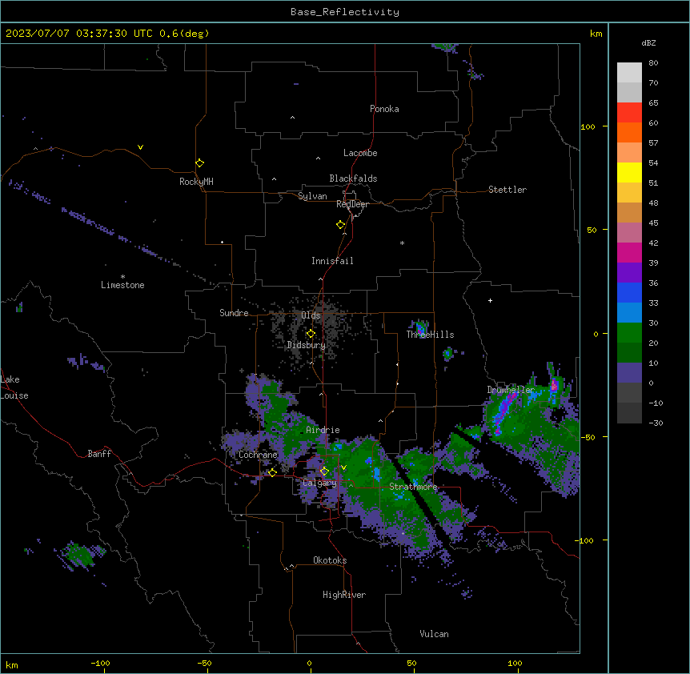Click the white asterisk above Limestone
The image size is (690, 674).
pyautogui.click(x=122, y=277)
